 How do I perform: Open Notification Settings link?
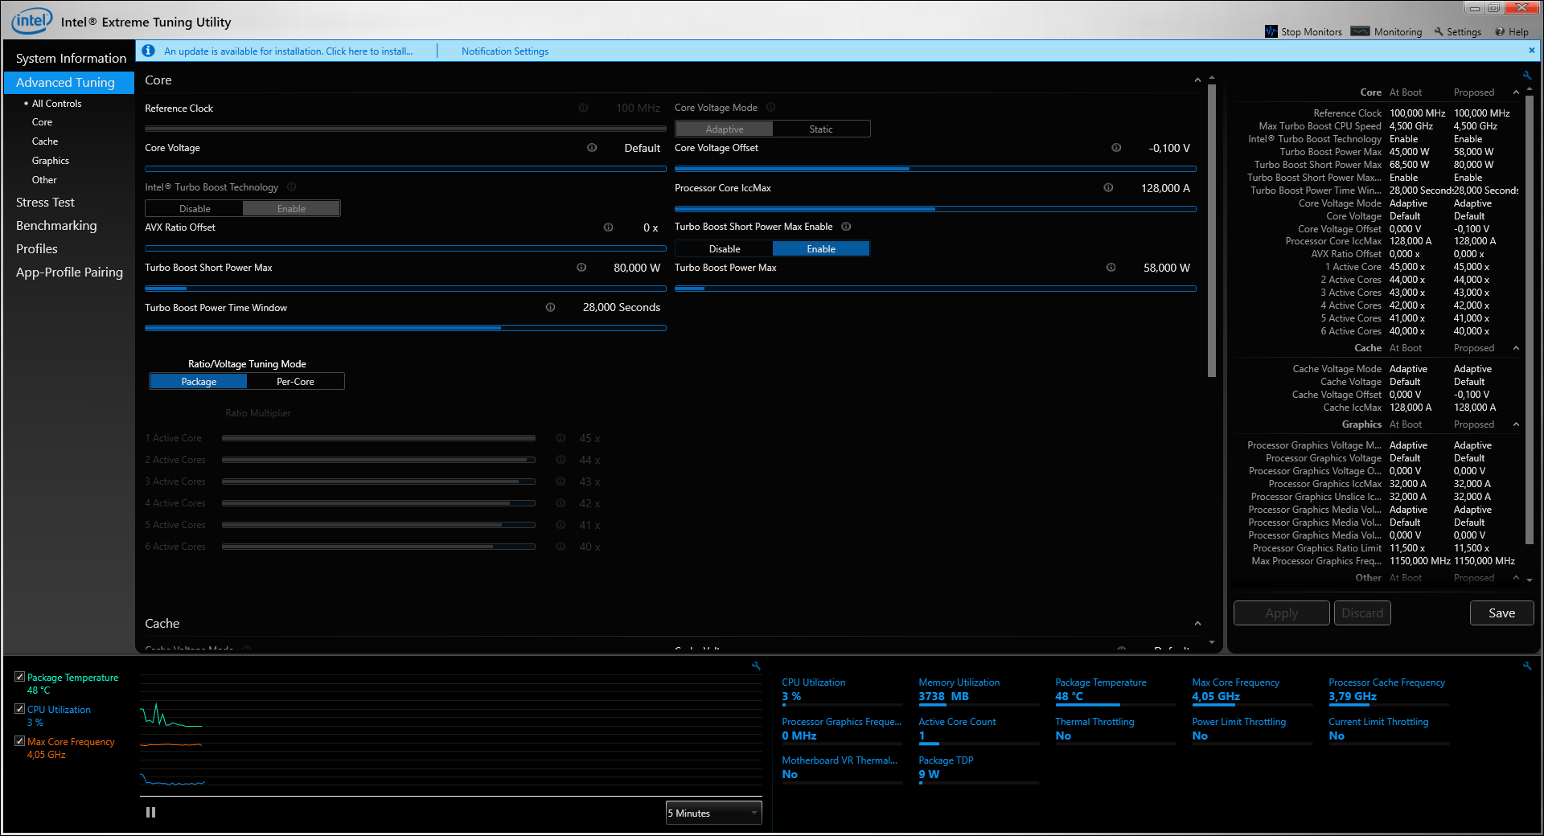[505, 51]
